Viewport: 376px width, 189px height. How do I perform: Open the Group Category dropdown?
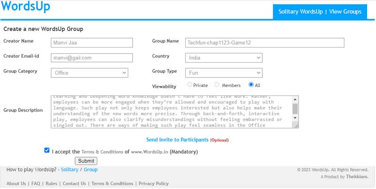[x=89, y=73]
